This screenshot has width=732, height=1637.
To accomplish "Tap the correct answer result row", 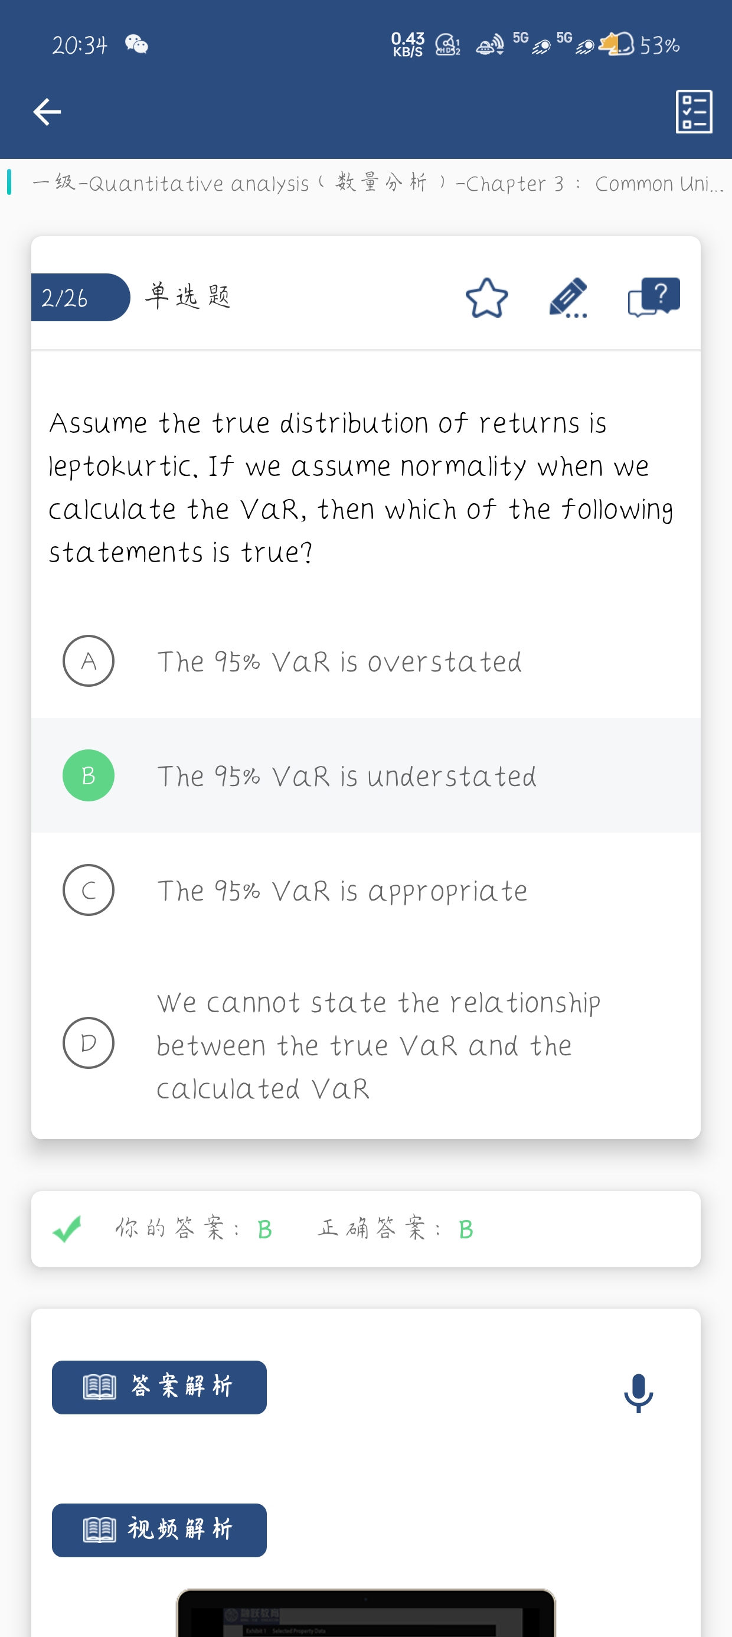I will [366, 1229].
